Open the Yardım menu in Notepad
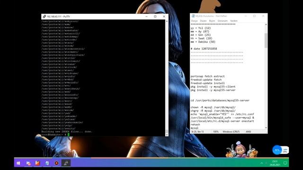Image resolution: width=303 pixels, height=170 pixels. [x=233, y=21]
